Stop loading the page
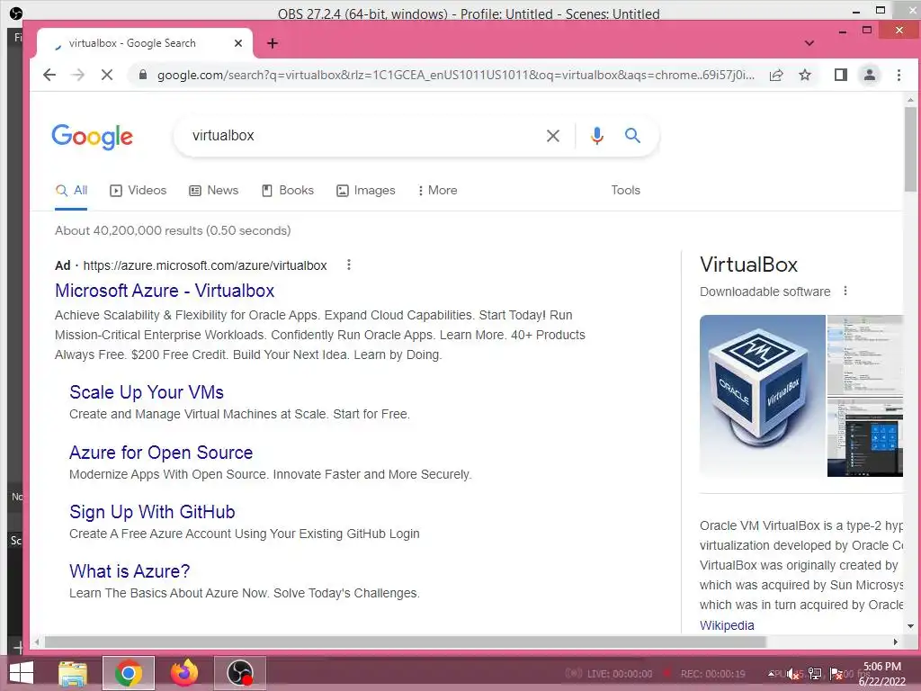This screenshot has height=691, width=921. 107,75
